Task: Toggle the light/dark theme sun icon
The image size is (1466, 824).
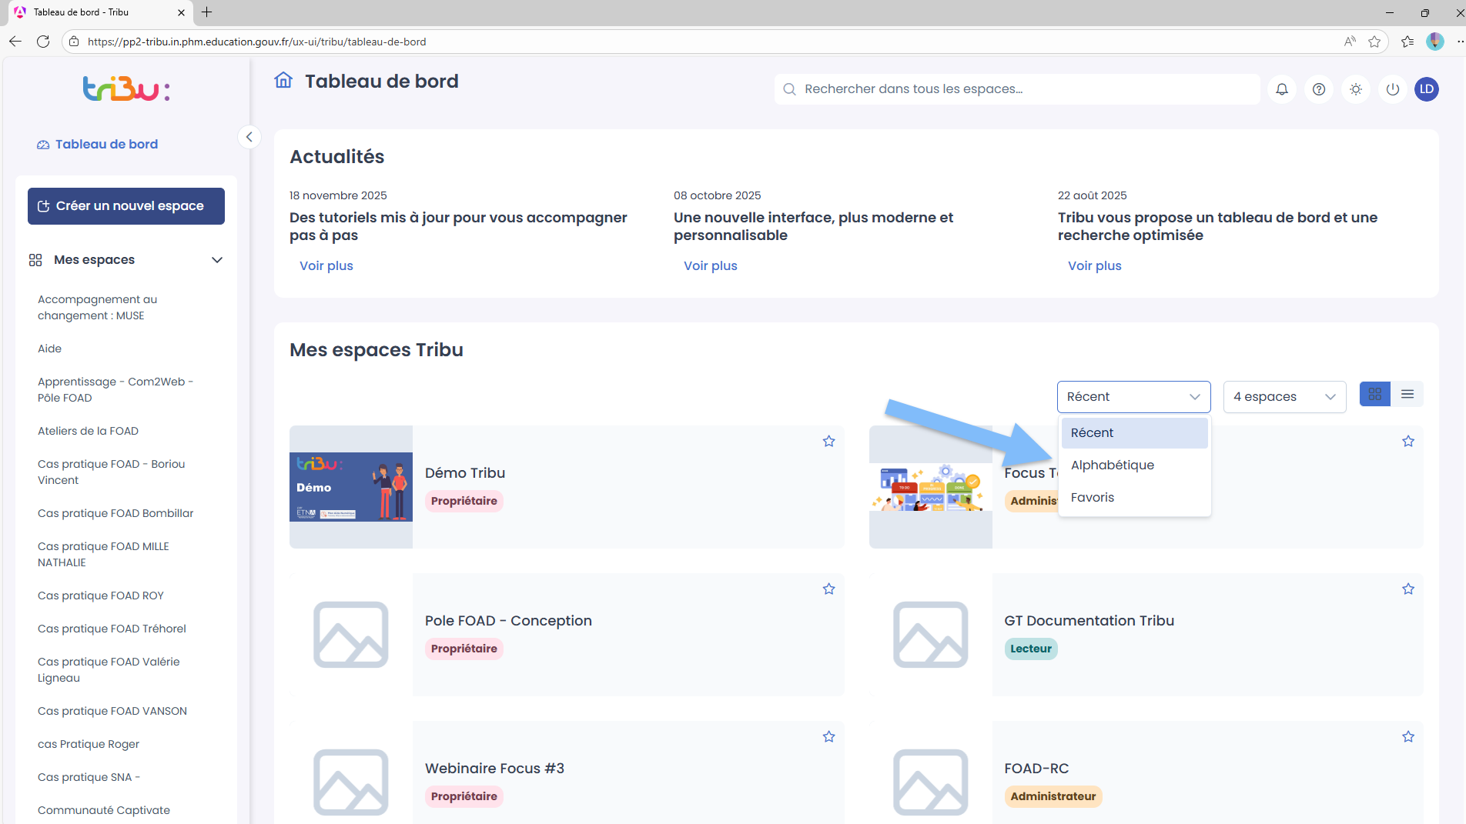Action: point(1356,89)
